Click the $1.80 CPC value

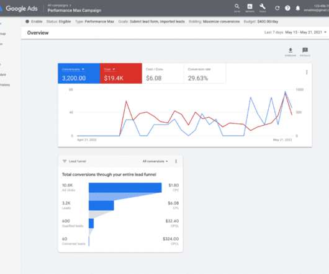click(174, 185)
